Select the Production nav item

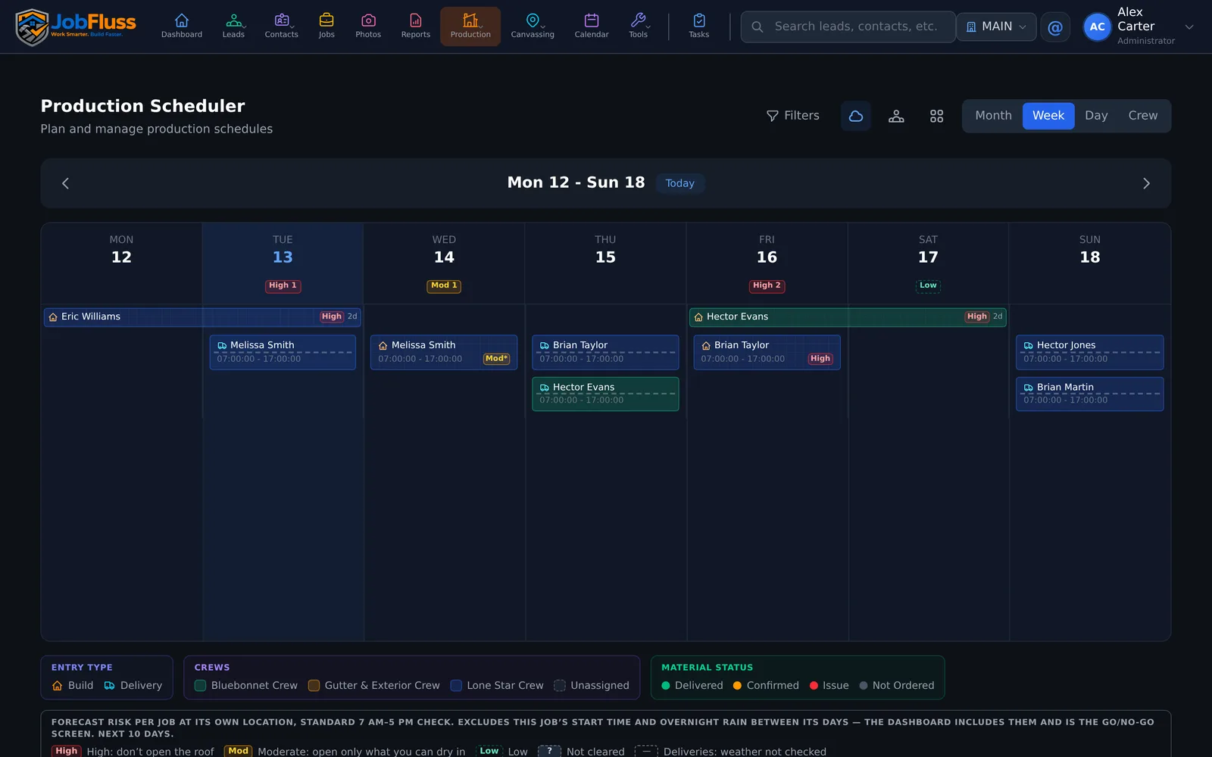pos(470,26)
